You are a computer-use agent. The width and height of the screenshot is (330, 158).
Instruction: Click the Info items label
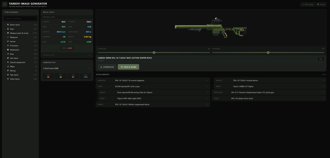pyautogui.click(x=14, y=58)
